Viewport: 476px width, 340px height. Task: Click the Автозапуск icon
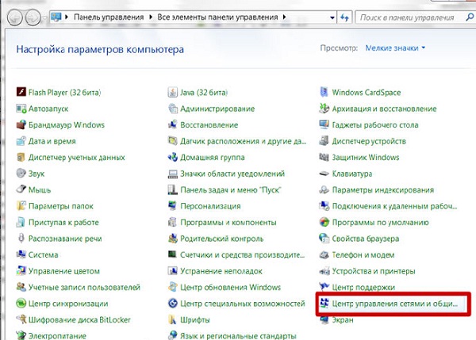[21, 109]
